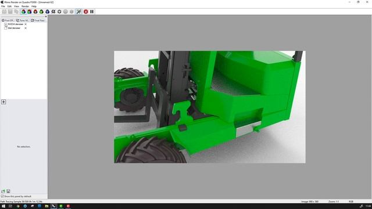Pause the rendering
The height and width of the screenshot is (209, 372).
(x=92, y=12)
